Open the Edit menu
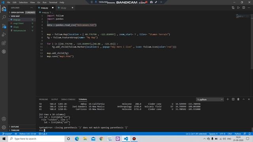This screenshot has height=142, width=253. tap(15, 2)
